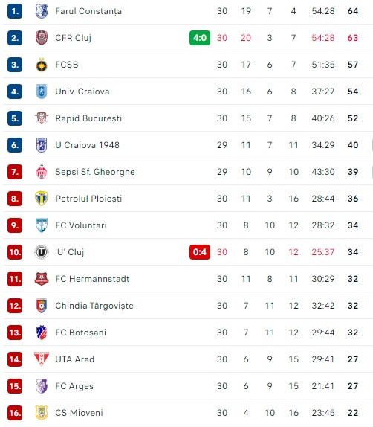Click the Farul Constanța club crest
This screenshot has width=373, height=427.
click(x=42, y=11)
